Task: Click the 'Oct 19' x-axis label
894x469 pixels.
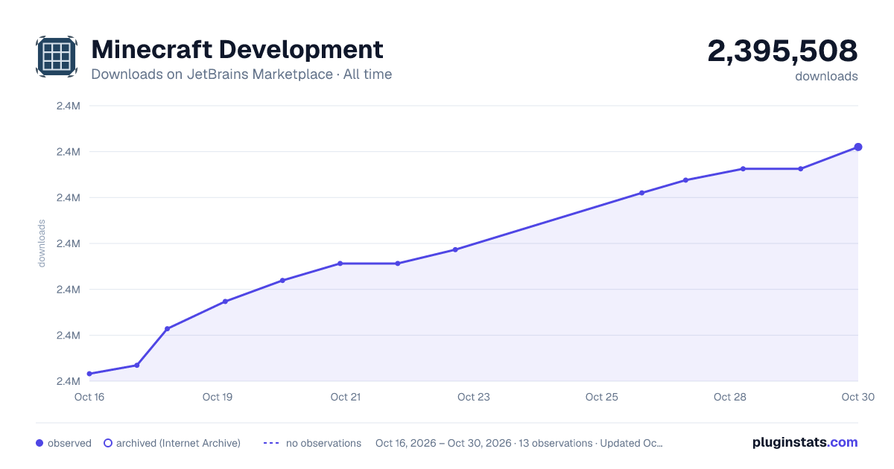Action: [x=218, y=397]
